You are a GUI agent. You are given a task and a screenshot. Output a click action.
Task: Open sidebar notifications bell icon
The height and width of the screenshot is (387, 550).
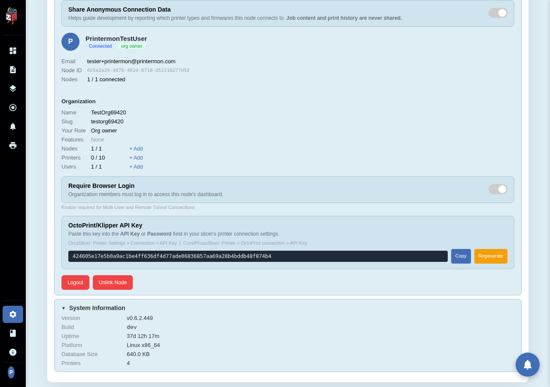pos(13,126)
